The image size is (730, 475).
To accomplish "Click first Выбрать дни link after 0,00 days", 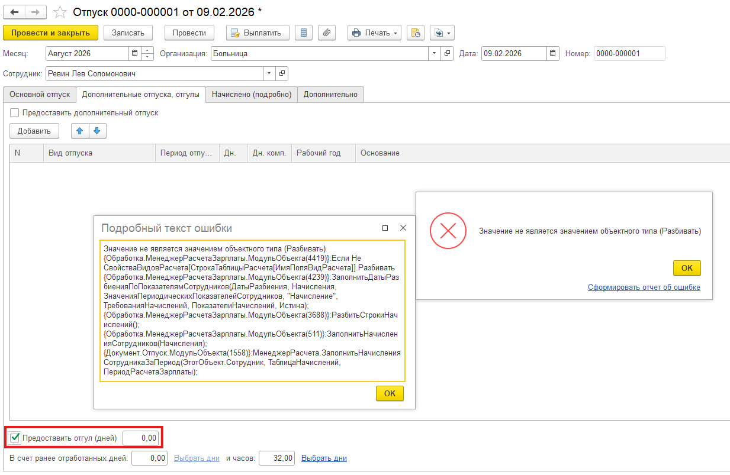I will click(x=197, y=458).
